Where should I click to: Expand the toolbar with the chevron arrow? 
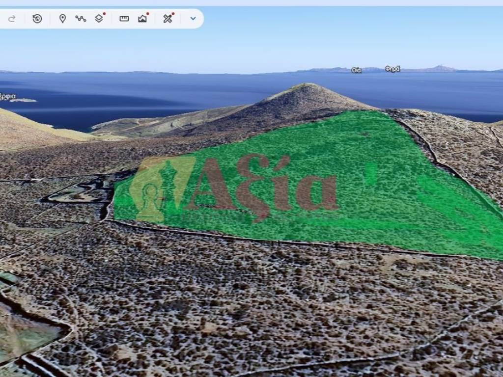click(193, 19)
